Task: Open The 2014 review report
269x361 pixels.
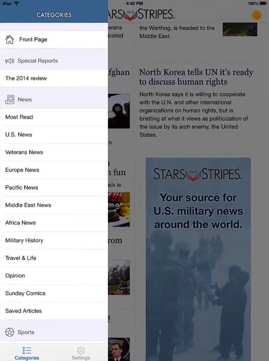Action: pyautogui.click(x=54, y=78)
